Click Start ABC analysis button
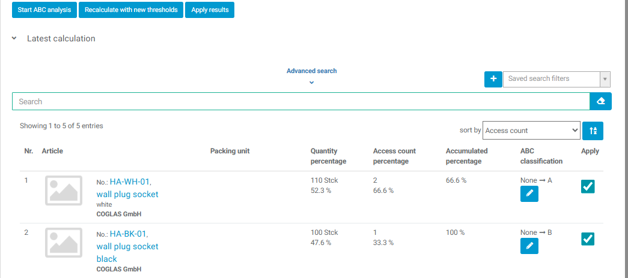The image size is (628, 278). click(44, 10)
